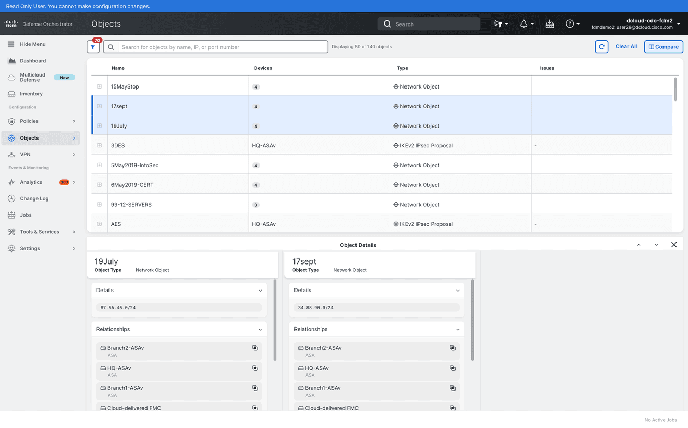Open the Jobs page
The image size is (688, 428).
tap(26, 215)
